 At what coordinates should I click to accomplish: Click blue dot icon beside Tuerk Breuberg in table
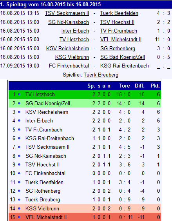19,200
